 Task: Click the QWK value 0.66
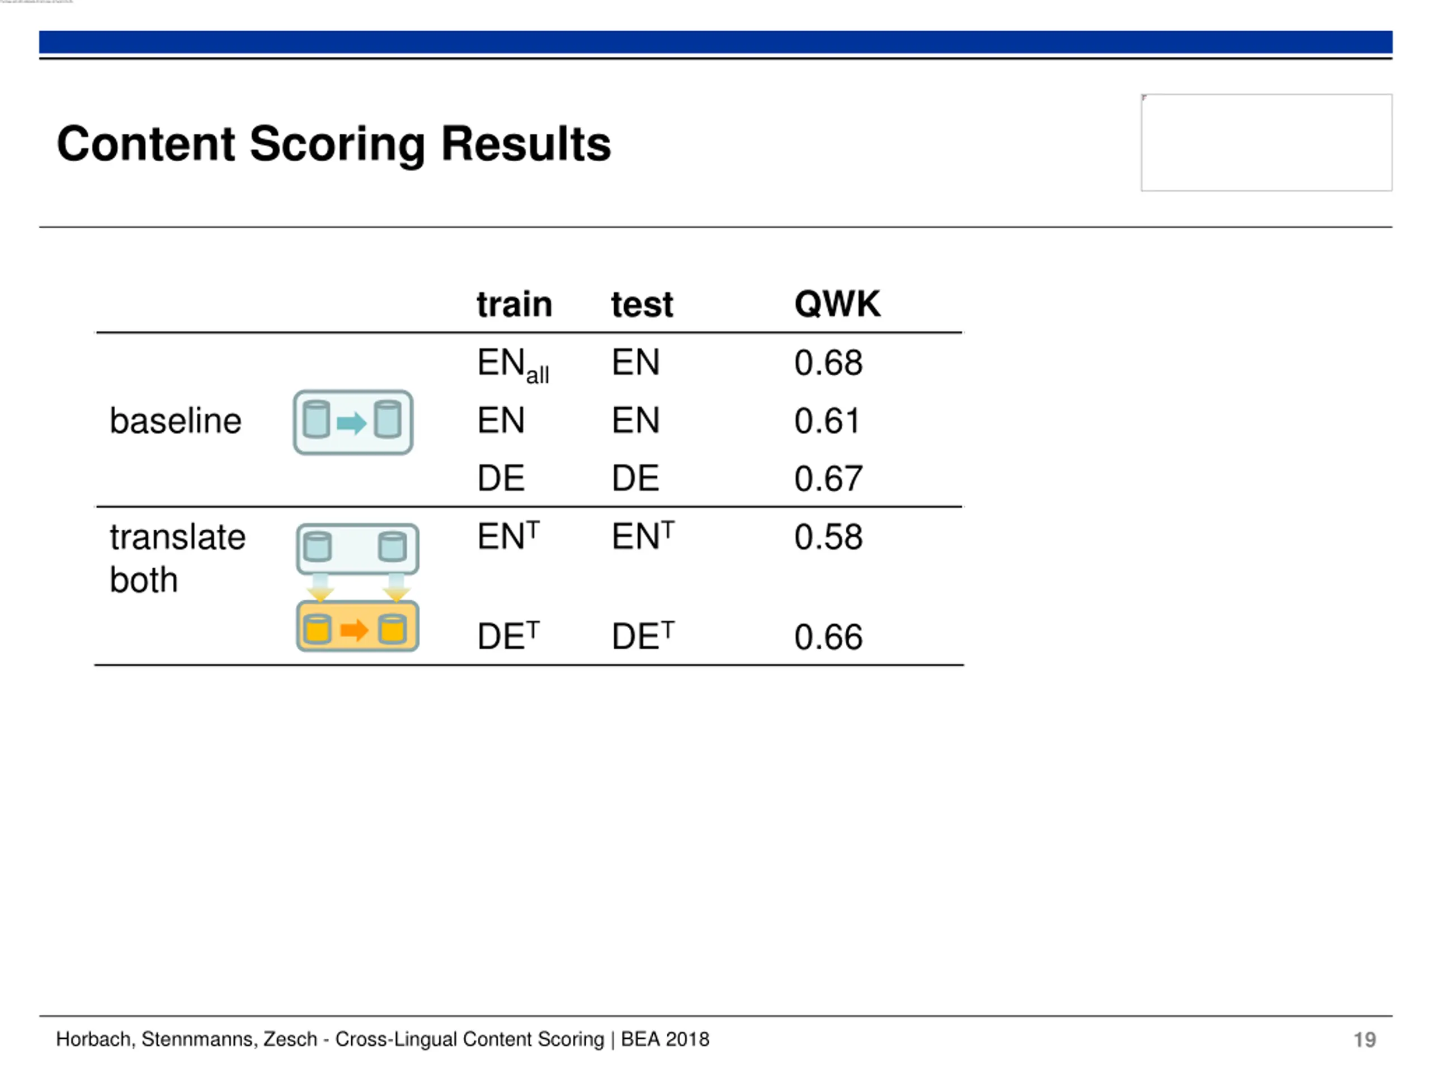pyautogui.click(x=828, y=637)
